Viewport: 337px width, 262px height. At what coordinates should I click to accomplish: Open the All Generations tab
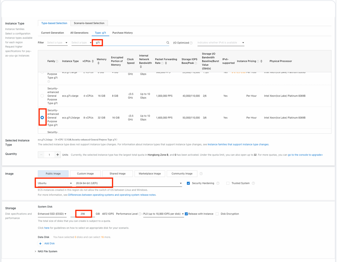[79, 33]
